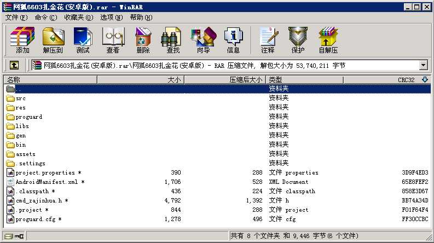Click the 自解压 (SFX) icon
This screenshot has width=434, height=243.
328,40
